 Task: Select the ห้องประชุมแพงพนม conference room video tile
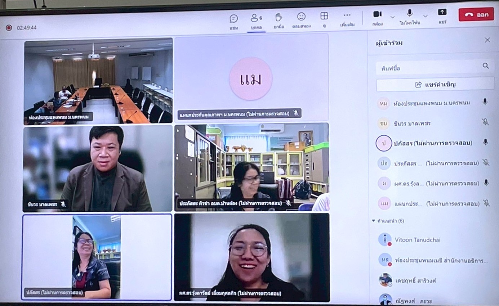coord(98,81)
